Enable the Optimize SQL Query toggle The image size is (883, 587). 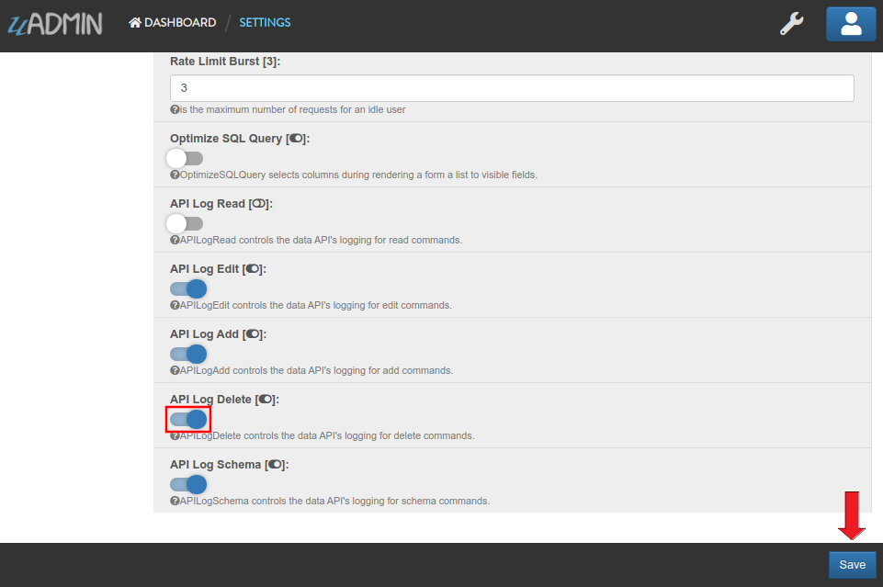click(185, 159)
